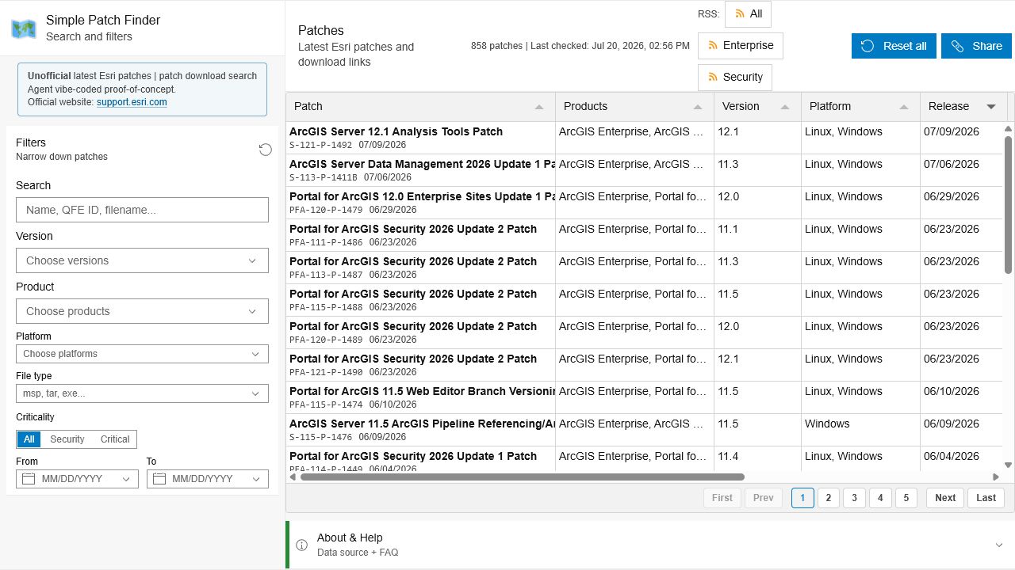The width and height of the screenshot is (1015, 570).
Task: Open the support.esri.com link
Action: [132, 102]
